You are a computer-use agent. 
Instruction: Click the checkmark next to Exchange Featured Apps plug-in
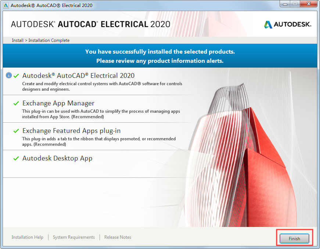coord(15,131)
